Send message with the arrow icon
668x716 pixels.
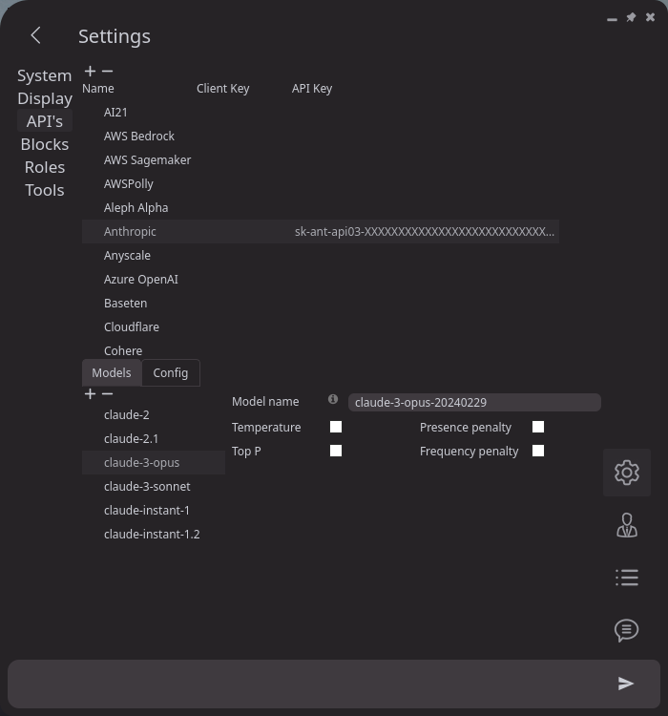(626, 683)
